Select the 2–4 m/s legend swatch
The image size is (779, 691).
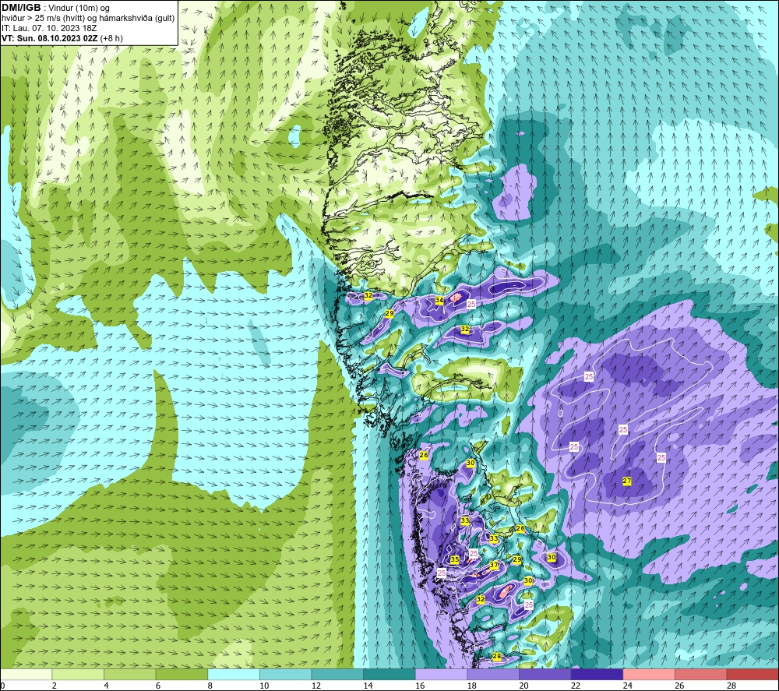pos(78,674)
